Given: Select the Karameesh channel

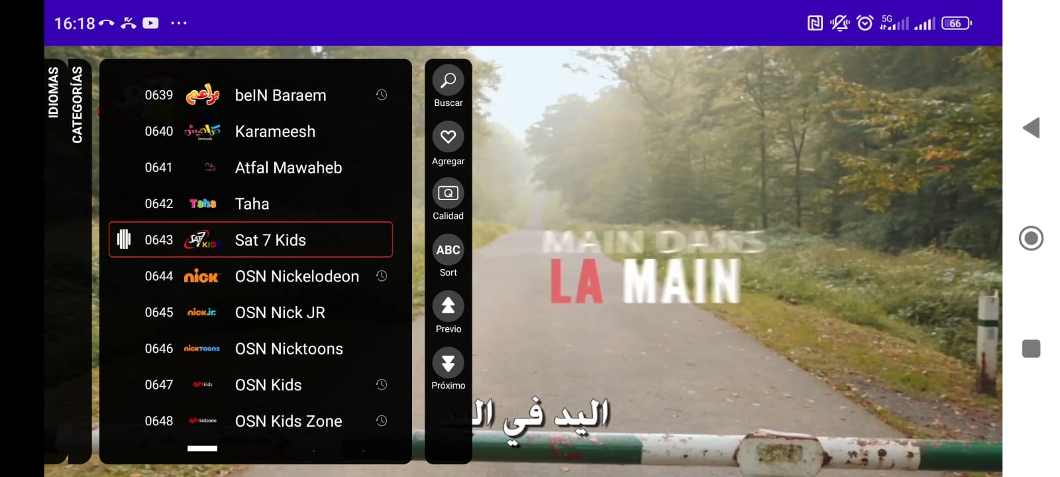Looking at the screenshot, I should tap(250, 131).
